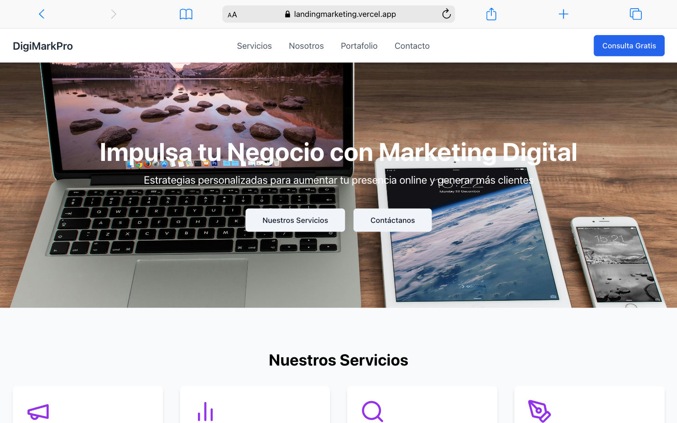Select Portafolio in the navigation bar

[x=359, y=46]
